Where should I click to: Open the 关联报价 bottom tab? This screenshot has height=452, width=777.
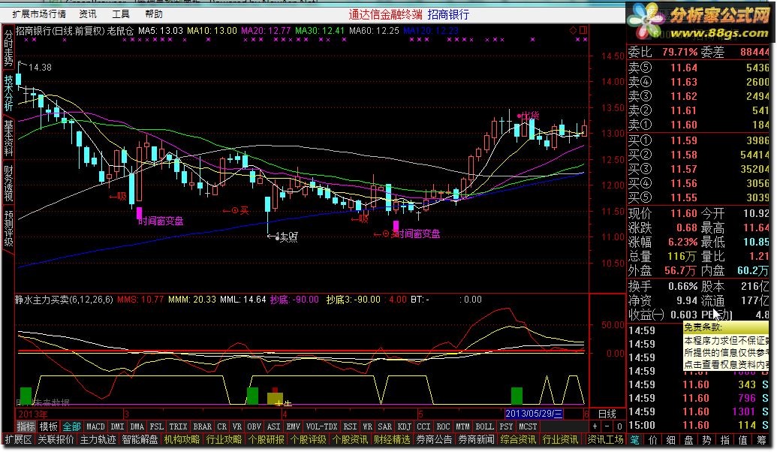pos(56,439)
